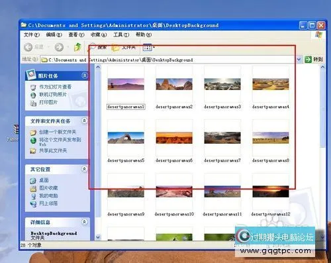Open the Forward button history dropdown
The height and width of the screenshot is (263, 331).
coord(68,47)
